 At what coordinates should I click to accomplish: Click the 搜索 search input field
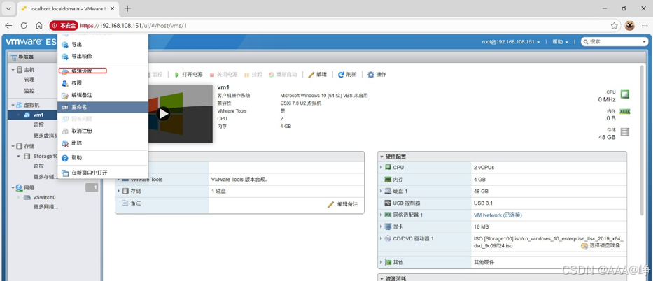(x=615, y=41)
